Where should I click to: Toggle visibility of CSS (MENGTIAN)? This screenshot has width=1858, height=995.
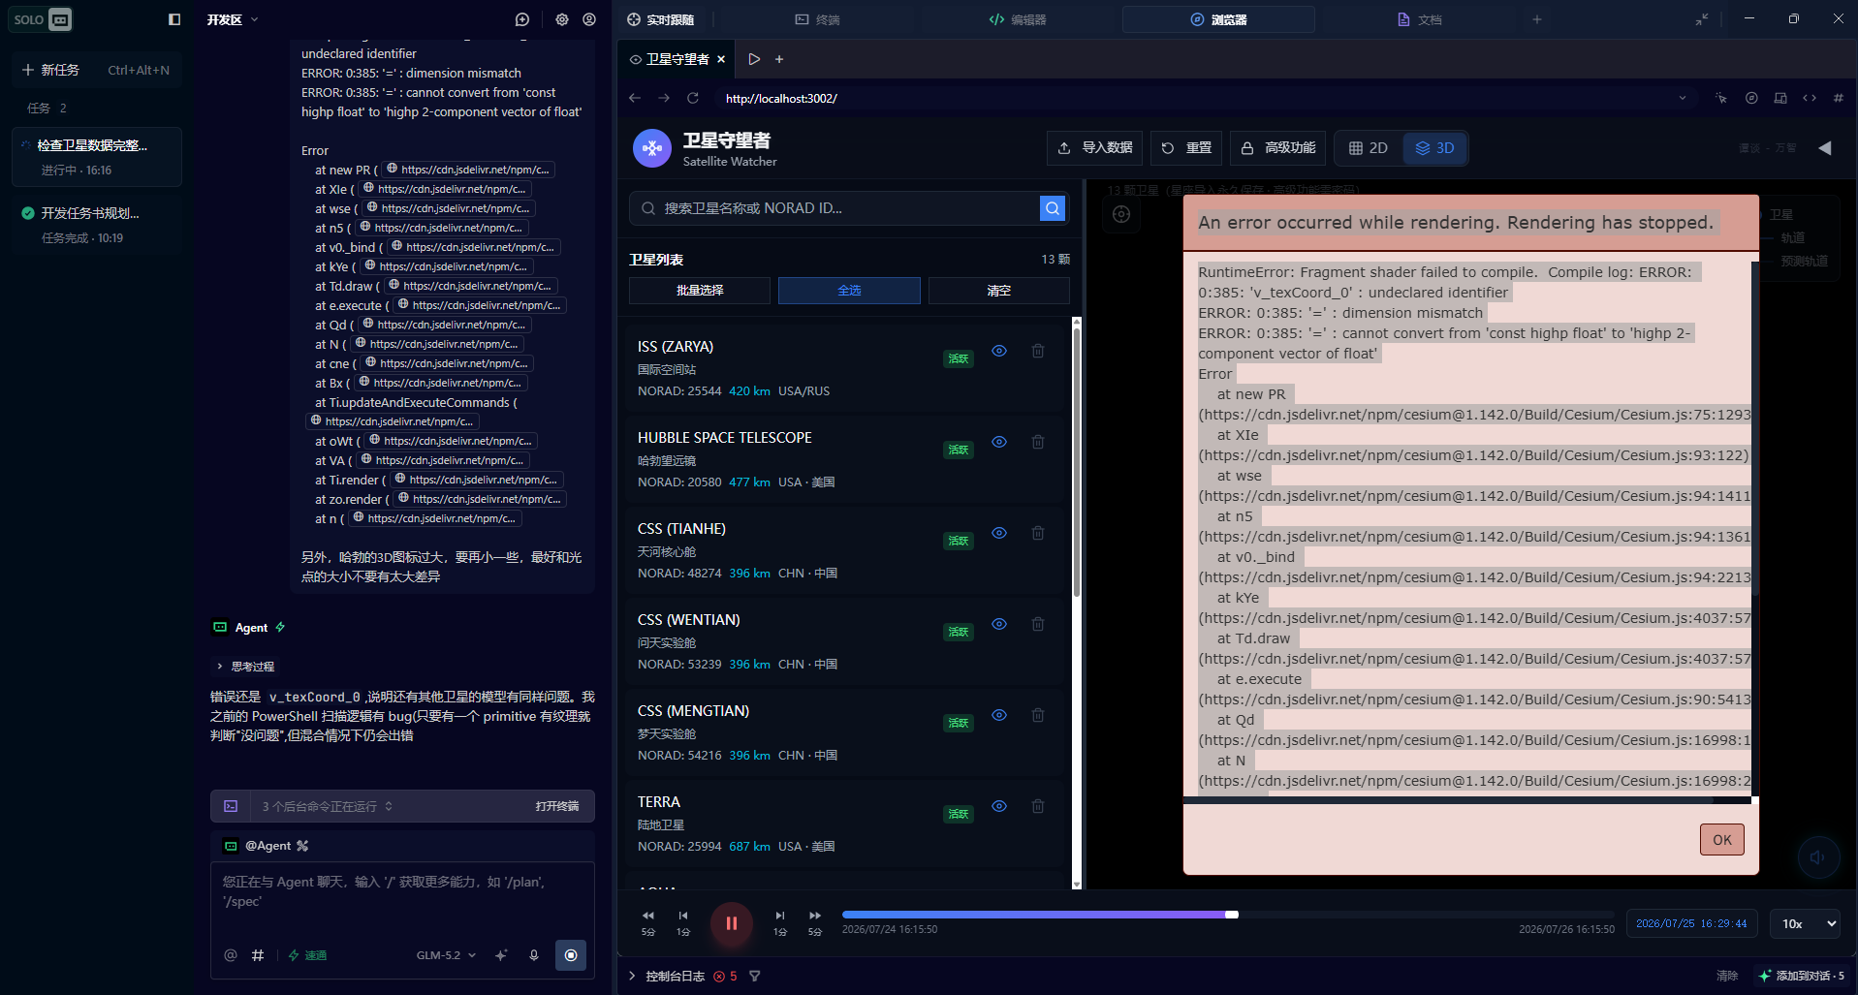click(999, 715)
